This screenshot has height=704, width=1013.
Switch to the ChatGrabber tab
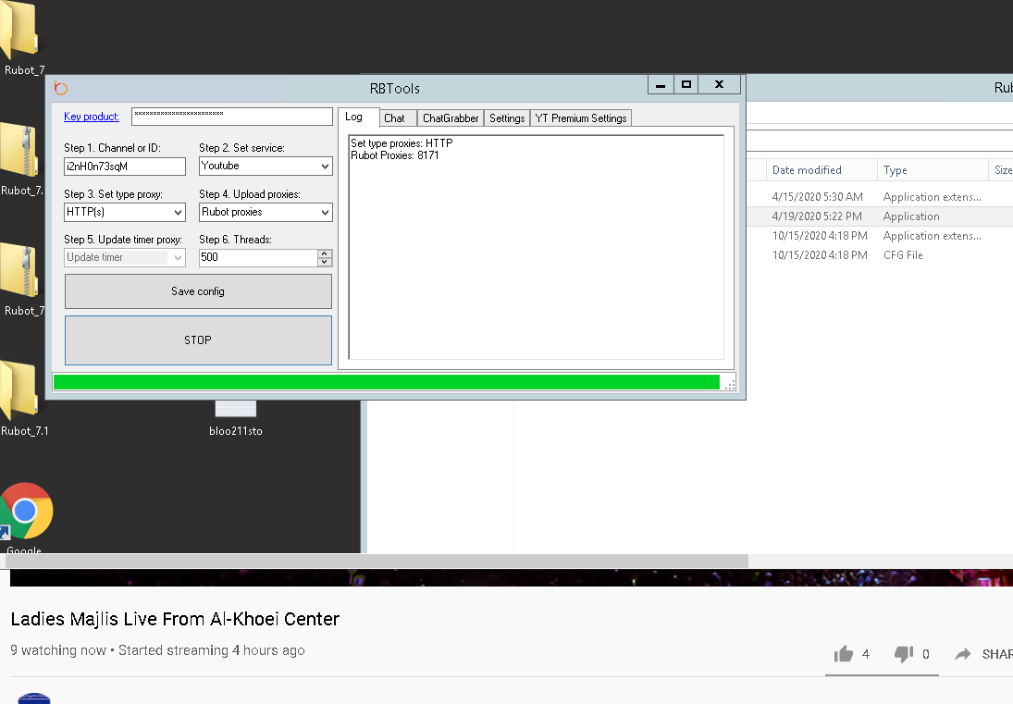coord(451,118)
